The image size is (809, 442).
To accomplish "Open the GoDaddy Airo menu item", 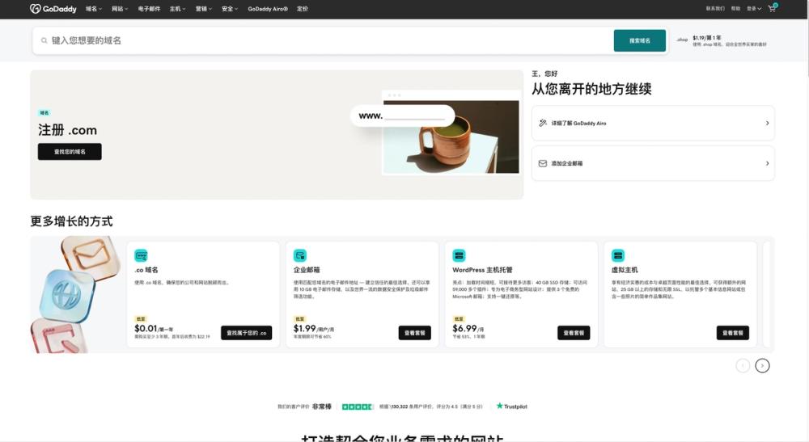I will point(268,9).
